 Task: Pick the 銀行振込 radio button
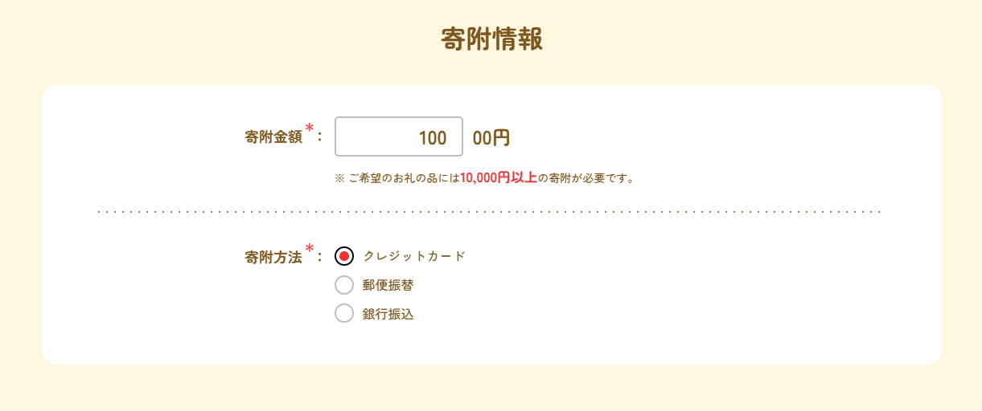(x=344, y=314)
